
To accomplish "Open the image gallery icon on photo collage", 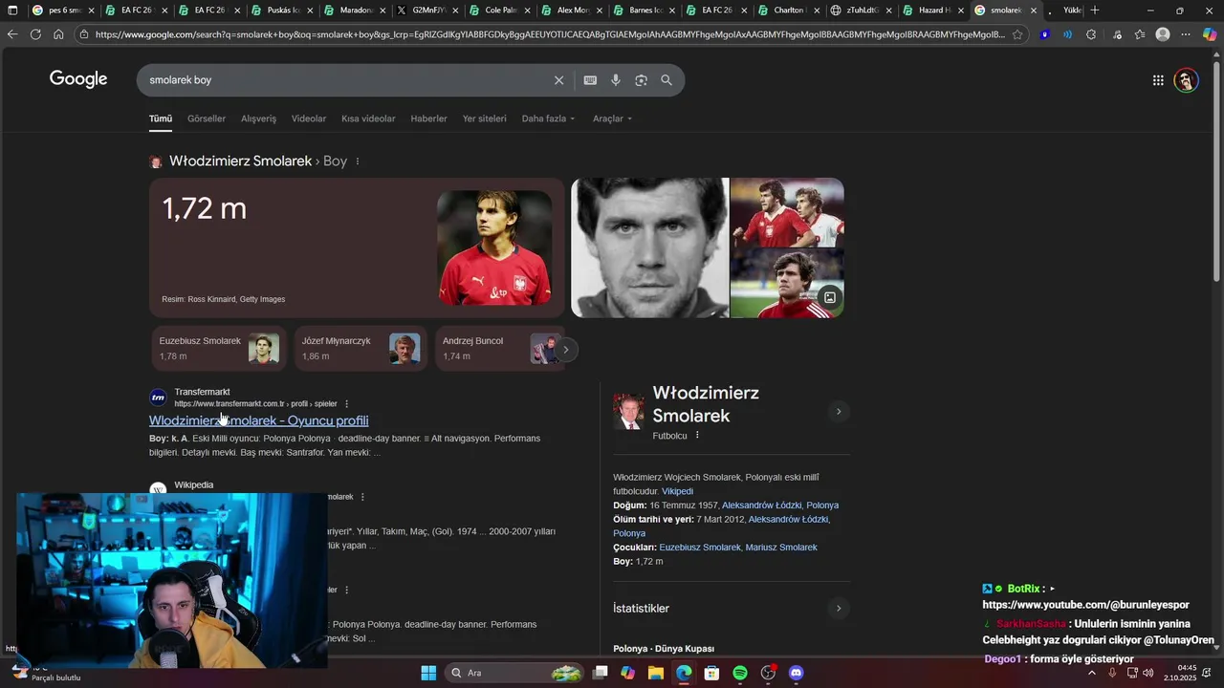I will point(830,298).
